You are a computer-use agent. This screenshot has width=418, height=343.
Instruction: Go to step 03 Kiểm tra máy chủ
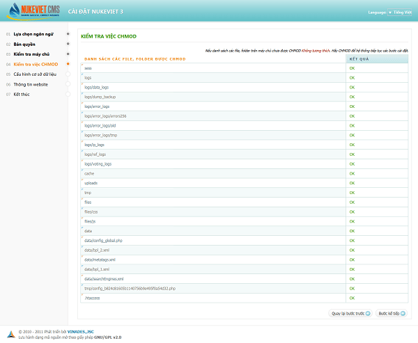pyautogui.click(x=31, y=54)
